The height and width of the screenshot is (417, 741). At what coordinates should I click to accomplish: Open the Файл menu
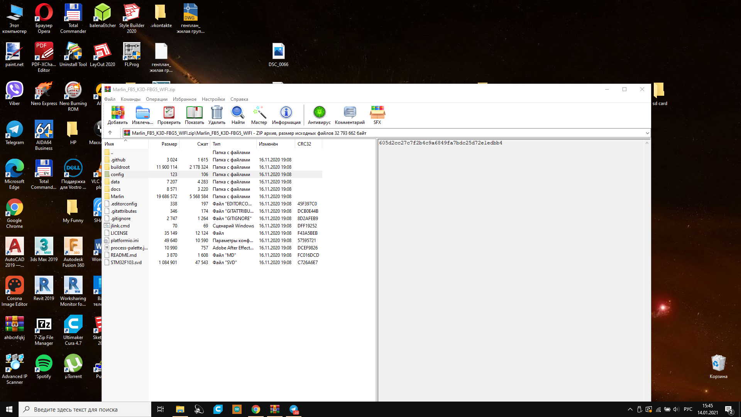(x=110, y=99)
